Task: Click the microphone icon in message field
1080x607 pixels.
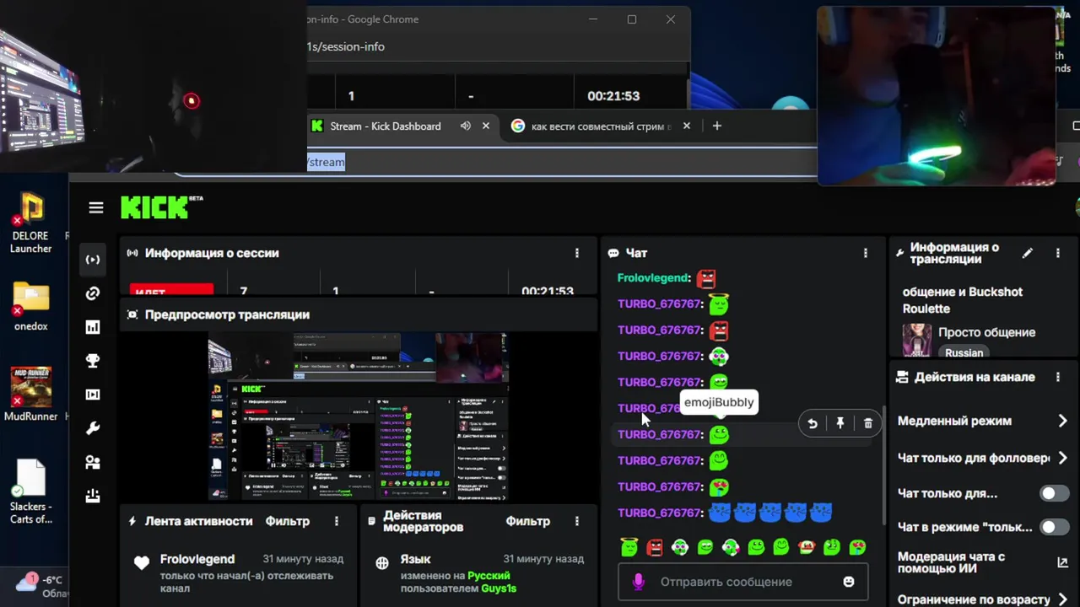Action: 638,582
